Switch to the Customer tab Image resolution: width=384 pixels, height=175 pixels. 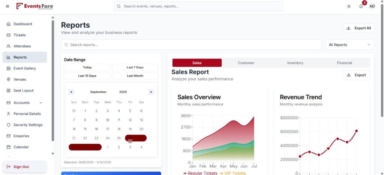coord(246,63)
